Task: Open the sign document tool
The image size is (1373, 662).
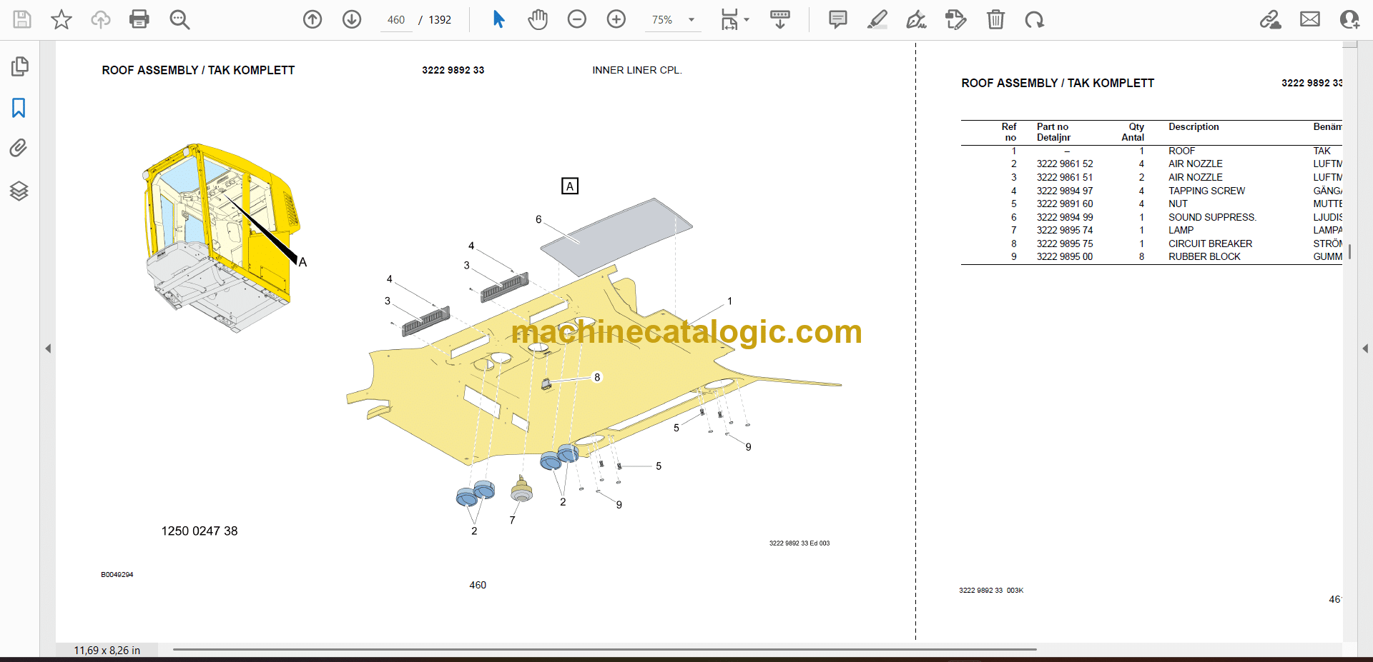Action: coord(917,19)
